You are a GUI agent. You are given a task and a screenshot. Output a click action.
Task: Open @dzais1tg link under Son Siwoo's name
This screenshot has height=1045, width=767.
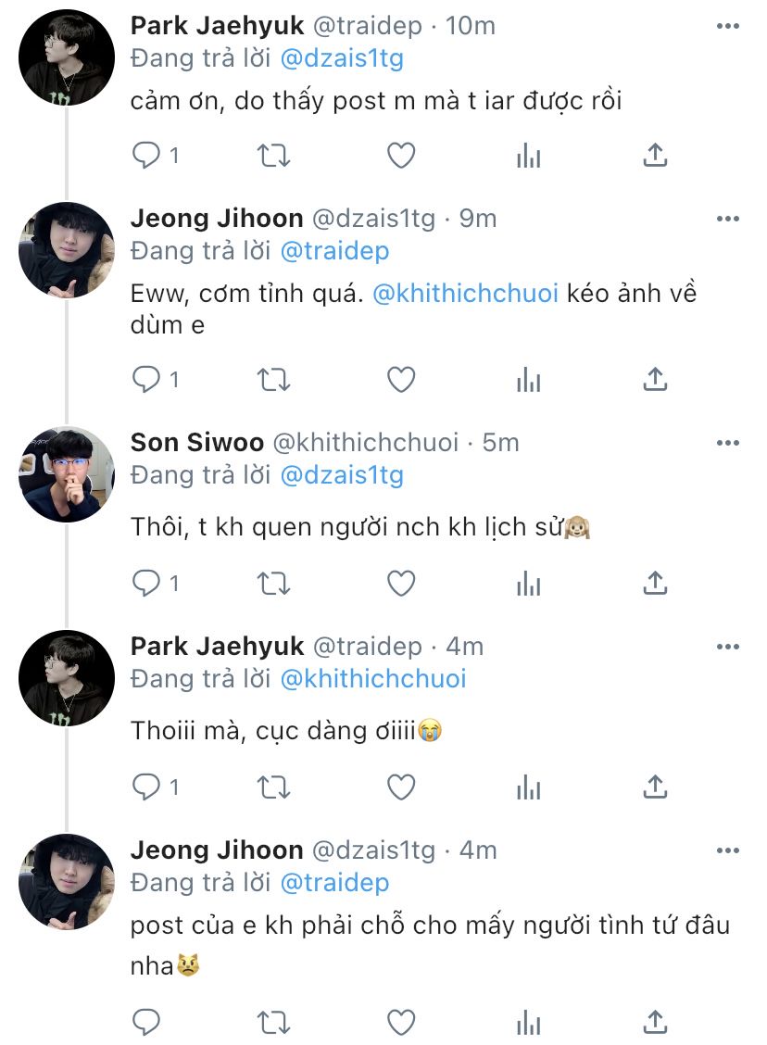[341, 475]
